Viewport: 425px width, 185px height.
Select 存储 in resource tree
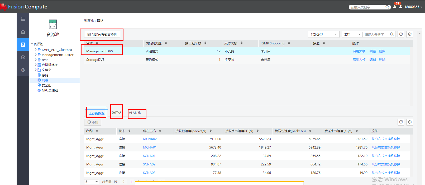45,75
